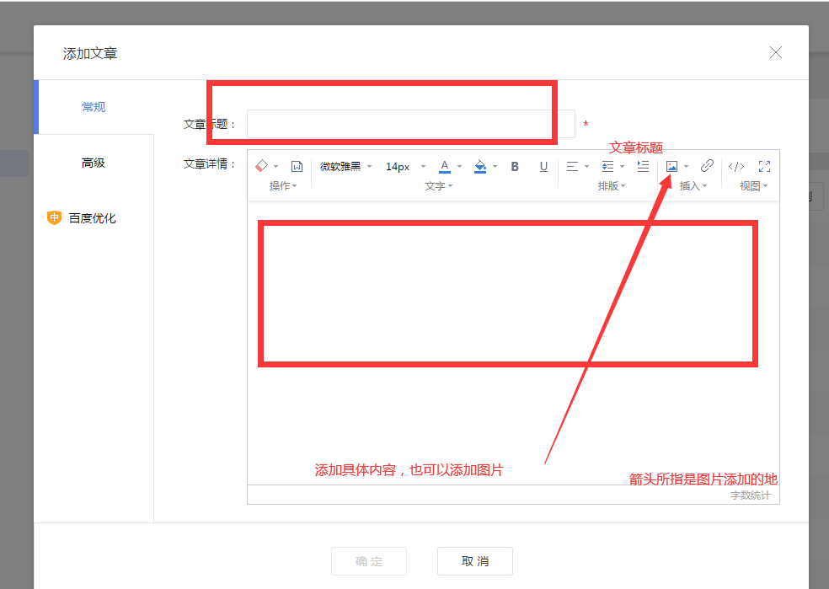Open the font color A dropdown arrow
The width and height of the screenshot is (829, 589).
coord(459,166)
